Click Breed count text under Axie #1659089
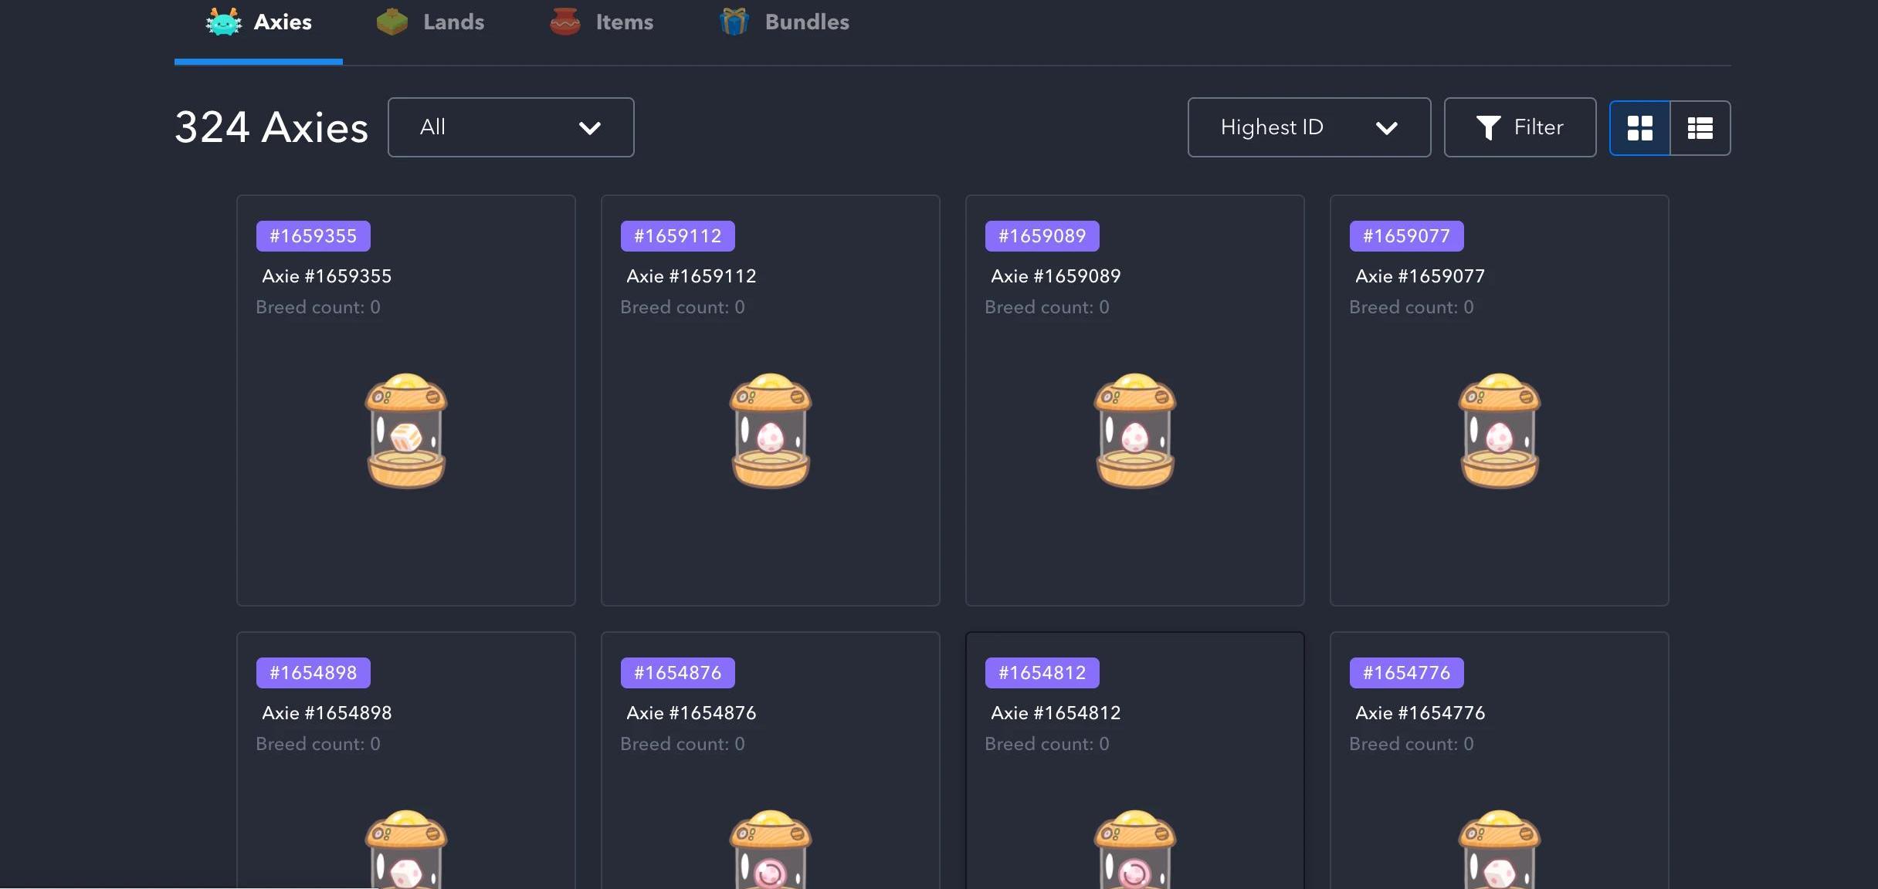The width and height of the screenshot is (1878, 889). pos(1047,307)
